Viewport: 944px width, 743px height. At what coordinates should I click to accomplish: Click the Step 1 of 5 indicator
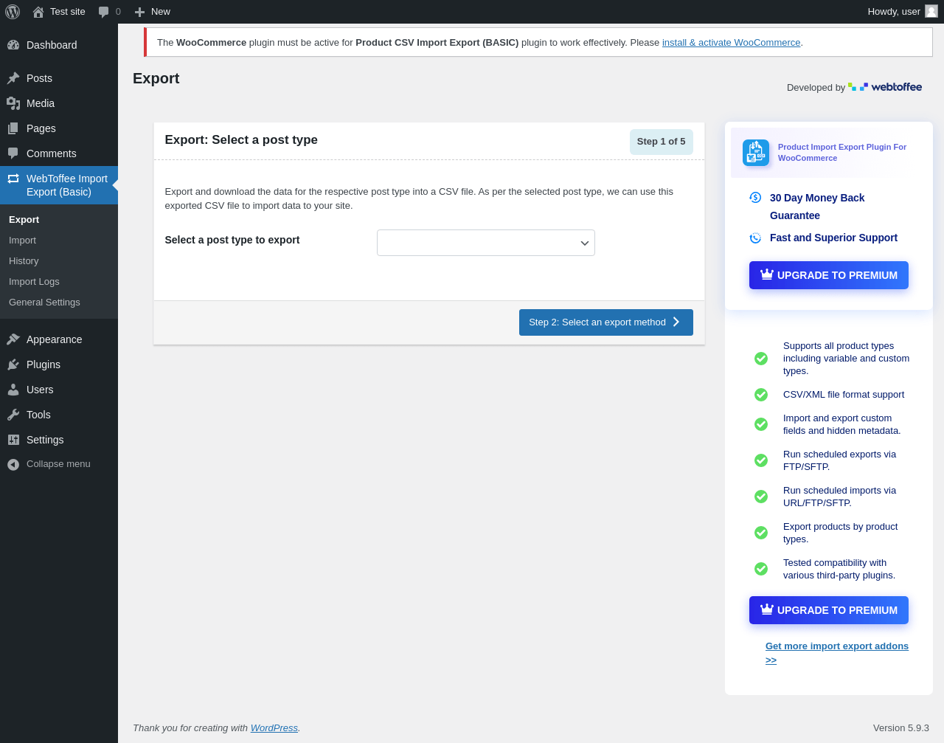[662, 142]
